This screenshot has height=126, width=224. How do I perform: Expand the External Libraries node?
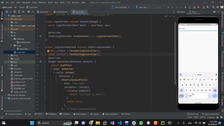(6, 95)
